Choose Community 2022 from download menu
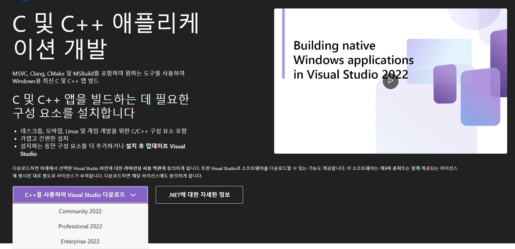 (80, 211)
